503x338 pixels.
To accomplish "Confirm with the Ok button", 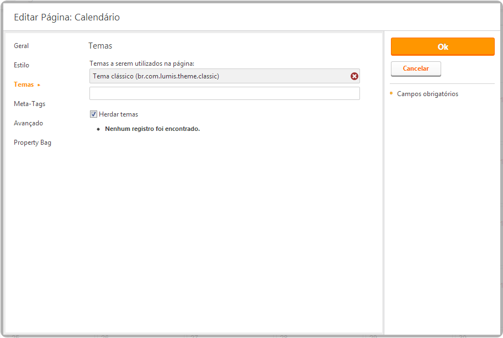I will click(443, 46).
